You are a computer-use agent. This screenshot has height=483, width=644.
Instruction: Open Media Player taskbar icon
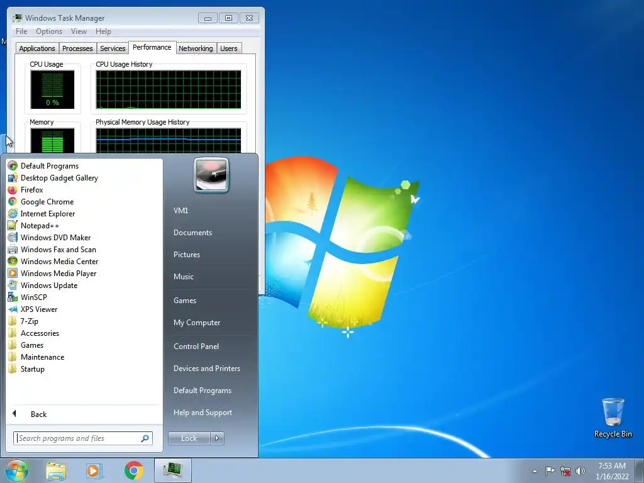(x=94, y=470)
